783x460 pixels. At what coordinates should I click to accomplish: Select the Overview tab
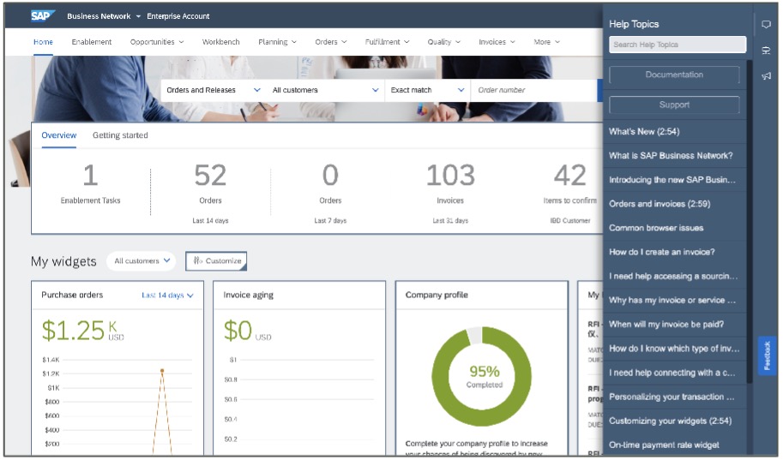pos(59,135)
